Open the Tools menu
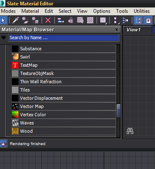Image resolution: width=155 pixels, height=169 pixels. click(x=122, y=11)
